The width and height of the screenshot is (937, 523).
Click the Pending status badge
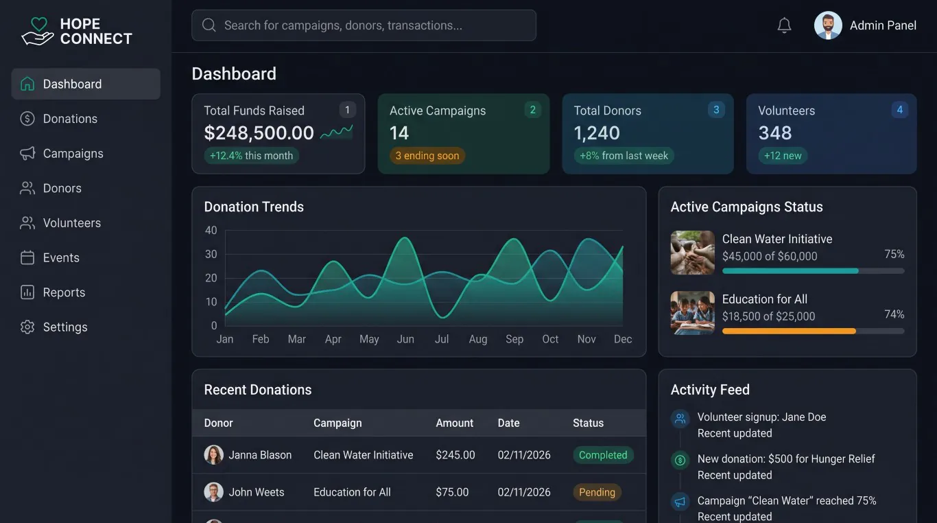[597, 492]
